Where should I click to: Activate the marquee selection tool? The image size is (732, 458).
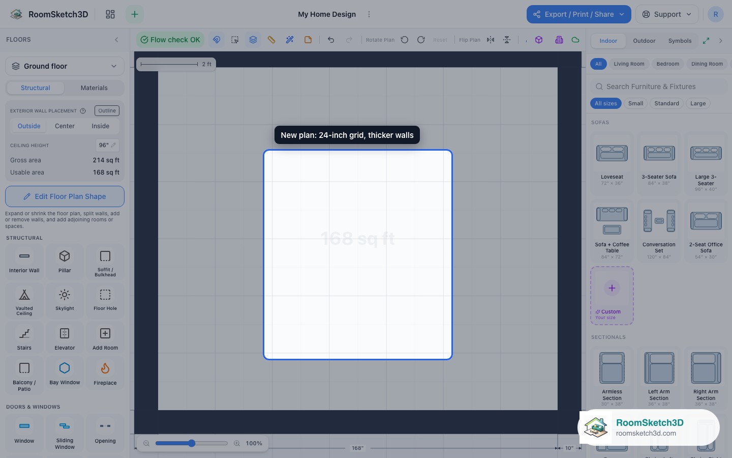pyautogui.click(x=235, y=40)
